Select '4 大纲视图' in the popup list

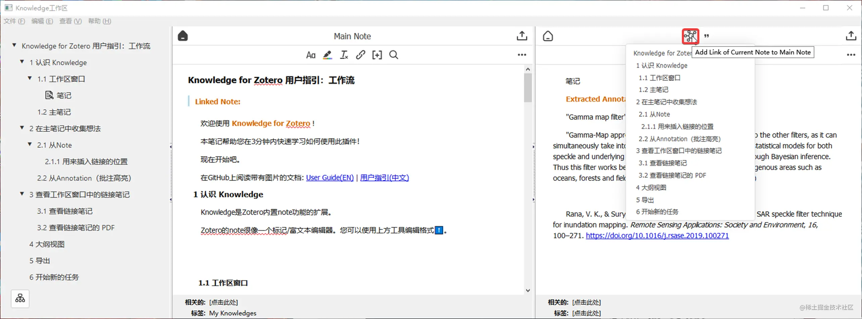[651, 188]
